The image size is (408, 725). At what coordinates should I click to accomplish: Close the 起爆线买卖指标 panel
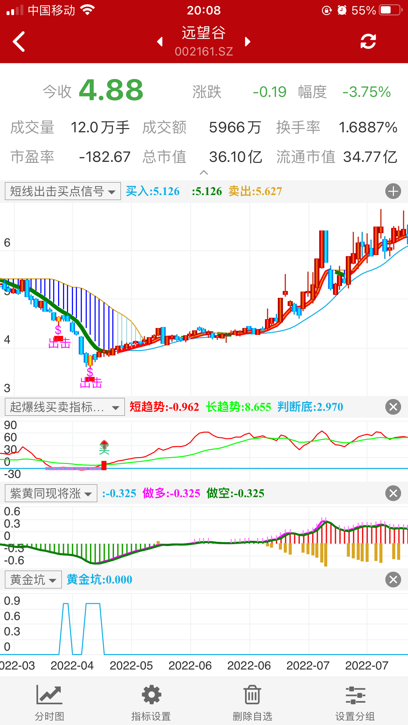click(393, 407)
